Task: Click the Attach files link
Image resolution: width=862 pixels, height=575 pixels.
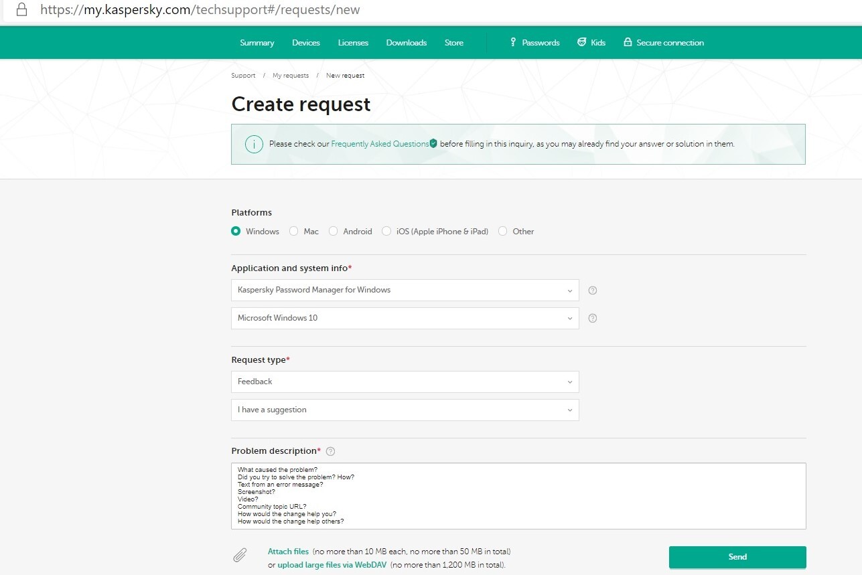Action: click(288, 552)
